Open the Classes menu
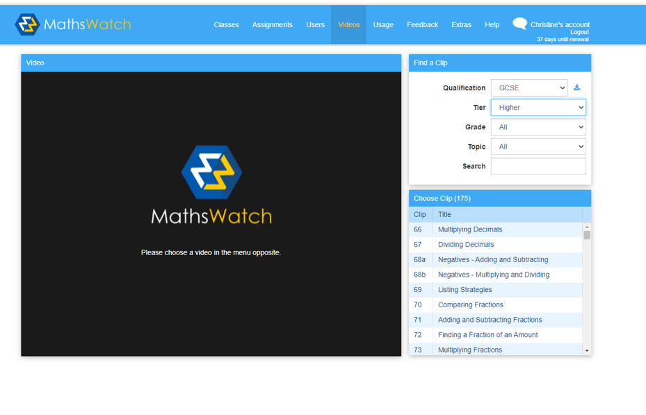 pos(226,25)
